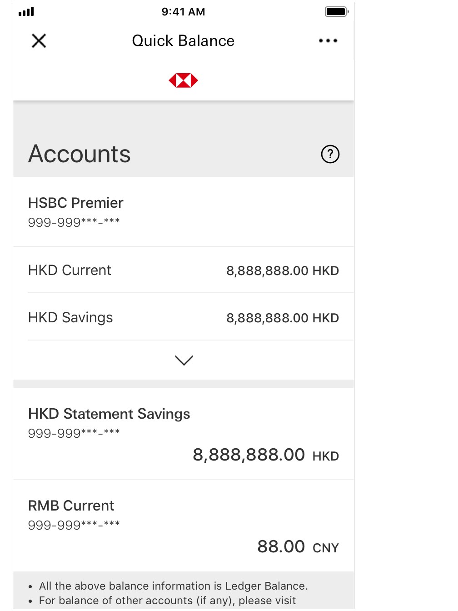Click the 88.00 CNY balance
458x611 pixels.
coord(298,547)
